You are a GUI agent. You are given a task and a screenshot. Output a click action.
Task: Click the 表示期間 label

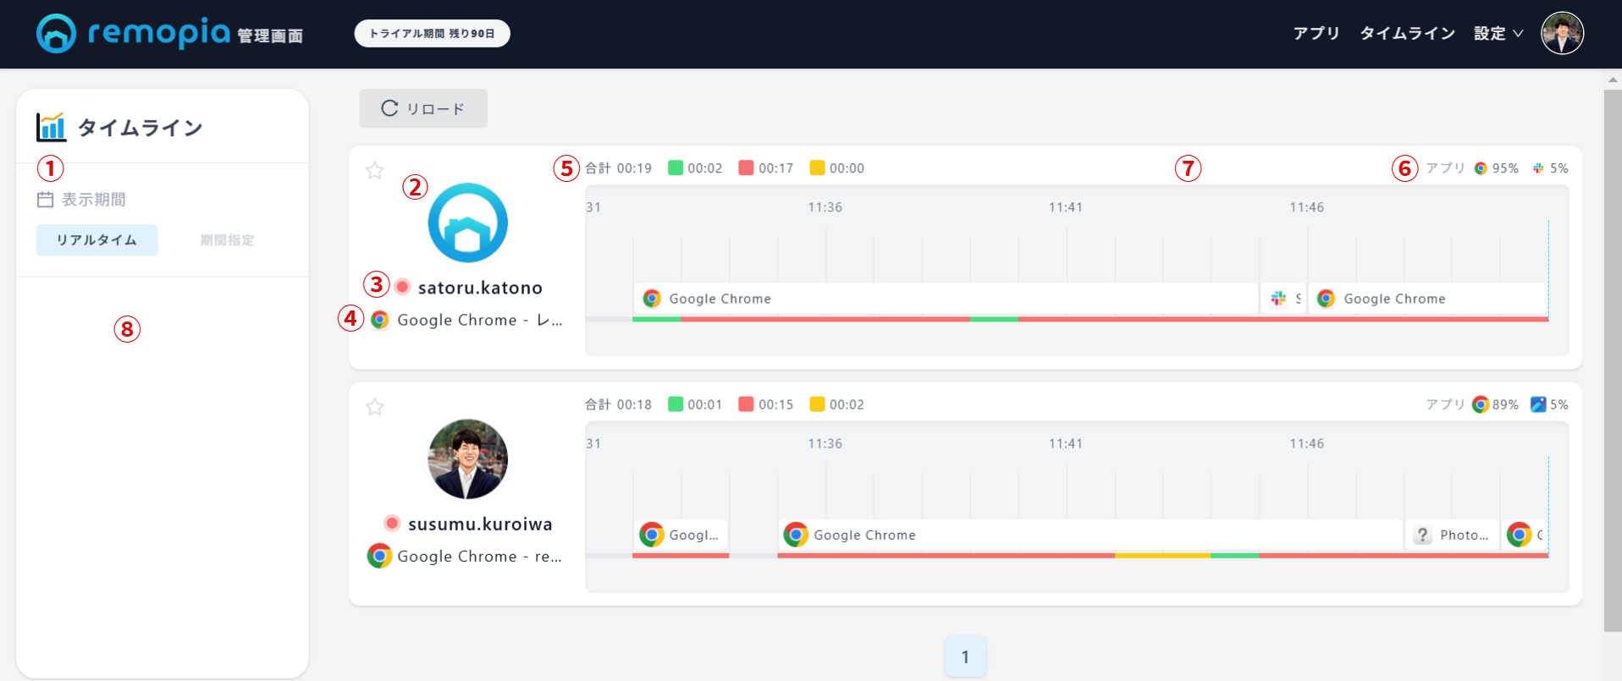94,200
